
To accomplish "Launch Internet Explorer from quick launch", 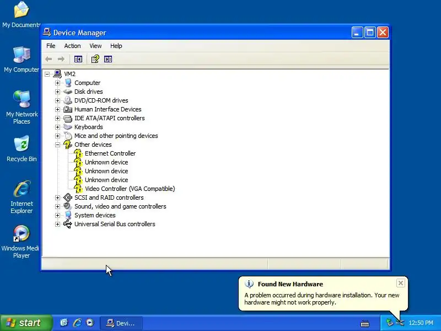I will 77,323.
